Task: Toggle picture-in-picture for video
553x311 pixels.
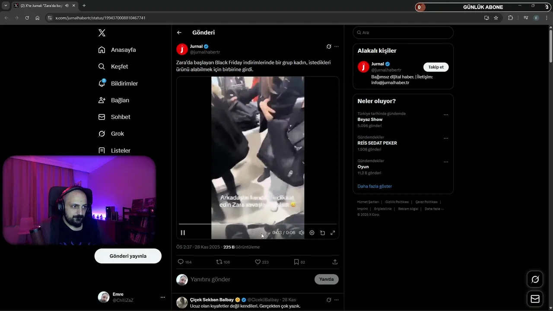Action: coord(322,232)
